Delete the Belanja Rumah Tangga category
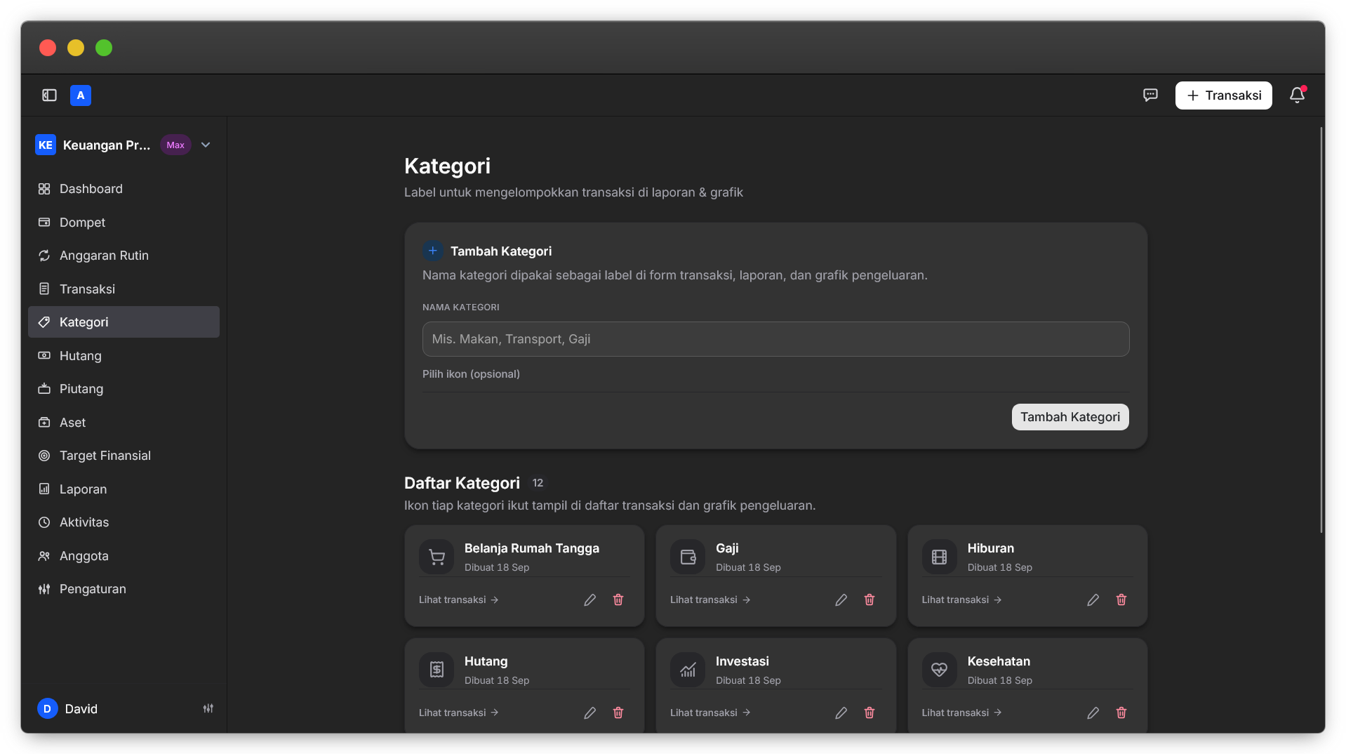 click(x=618, y=600)
